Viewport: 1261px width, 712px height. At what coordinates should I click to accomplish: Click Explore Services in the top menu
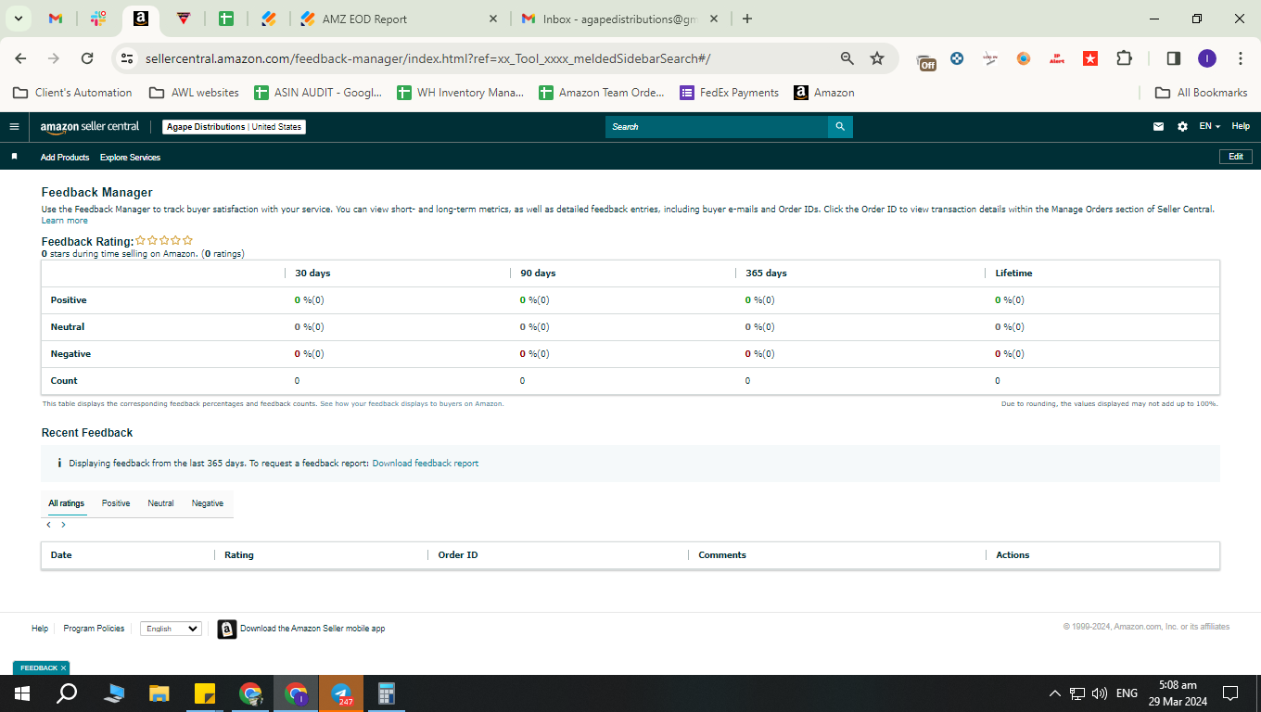(130, 158)
